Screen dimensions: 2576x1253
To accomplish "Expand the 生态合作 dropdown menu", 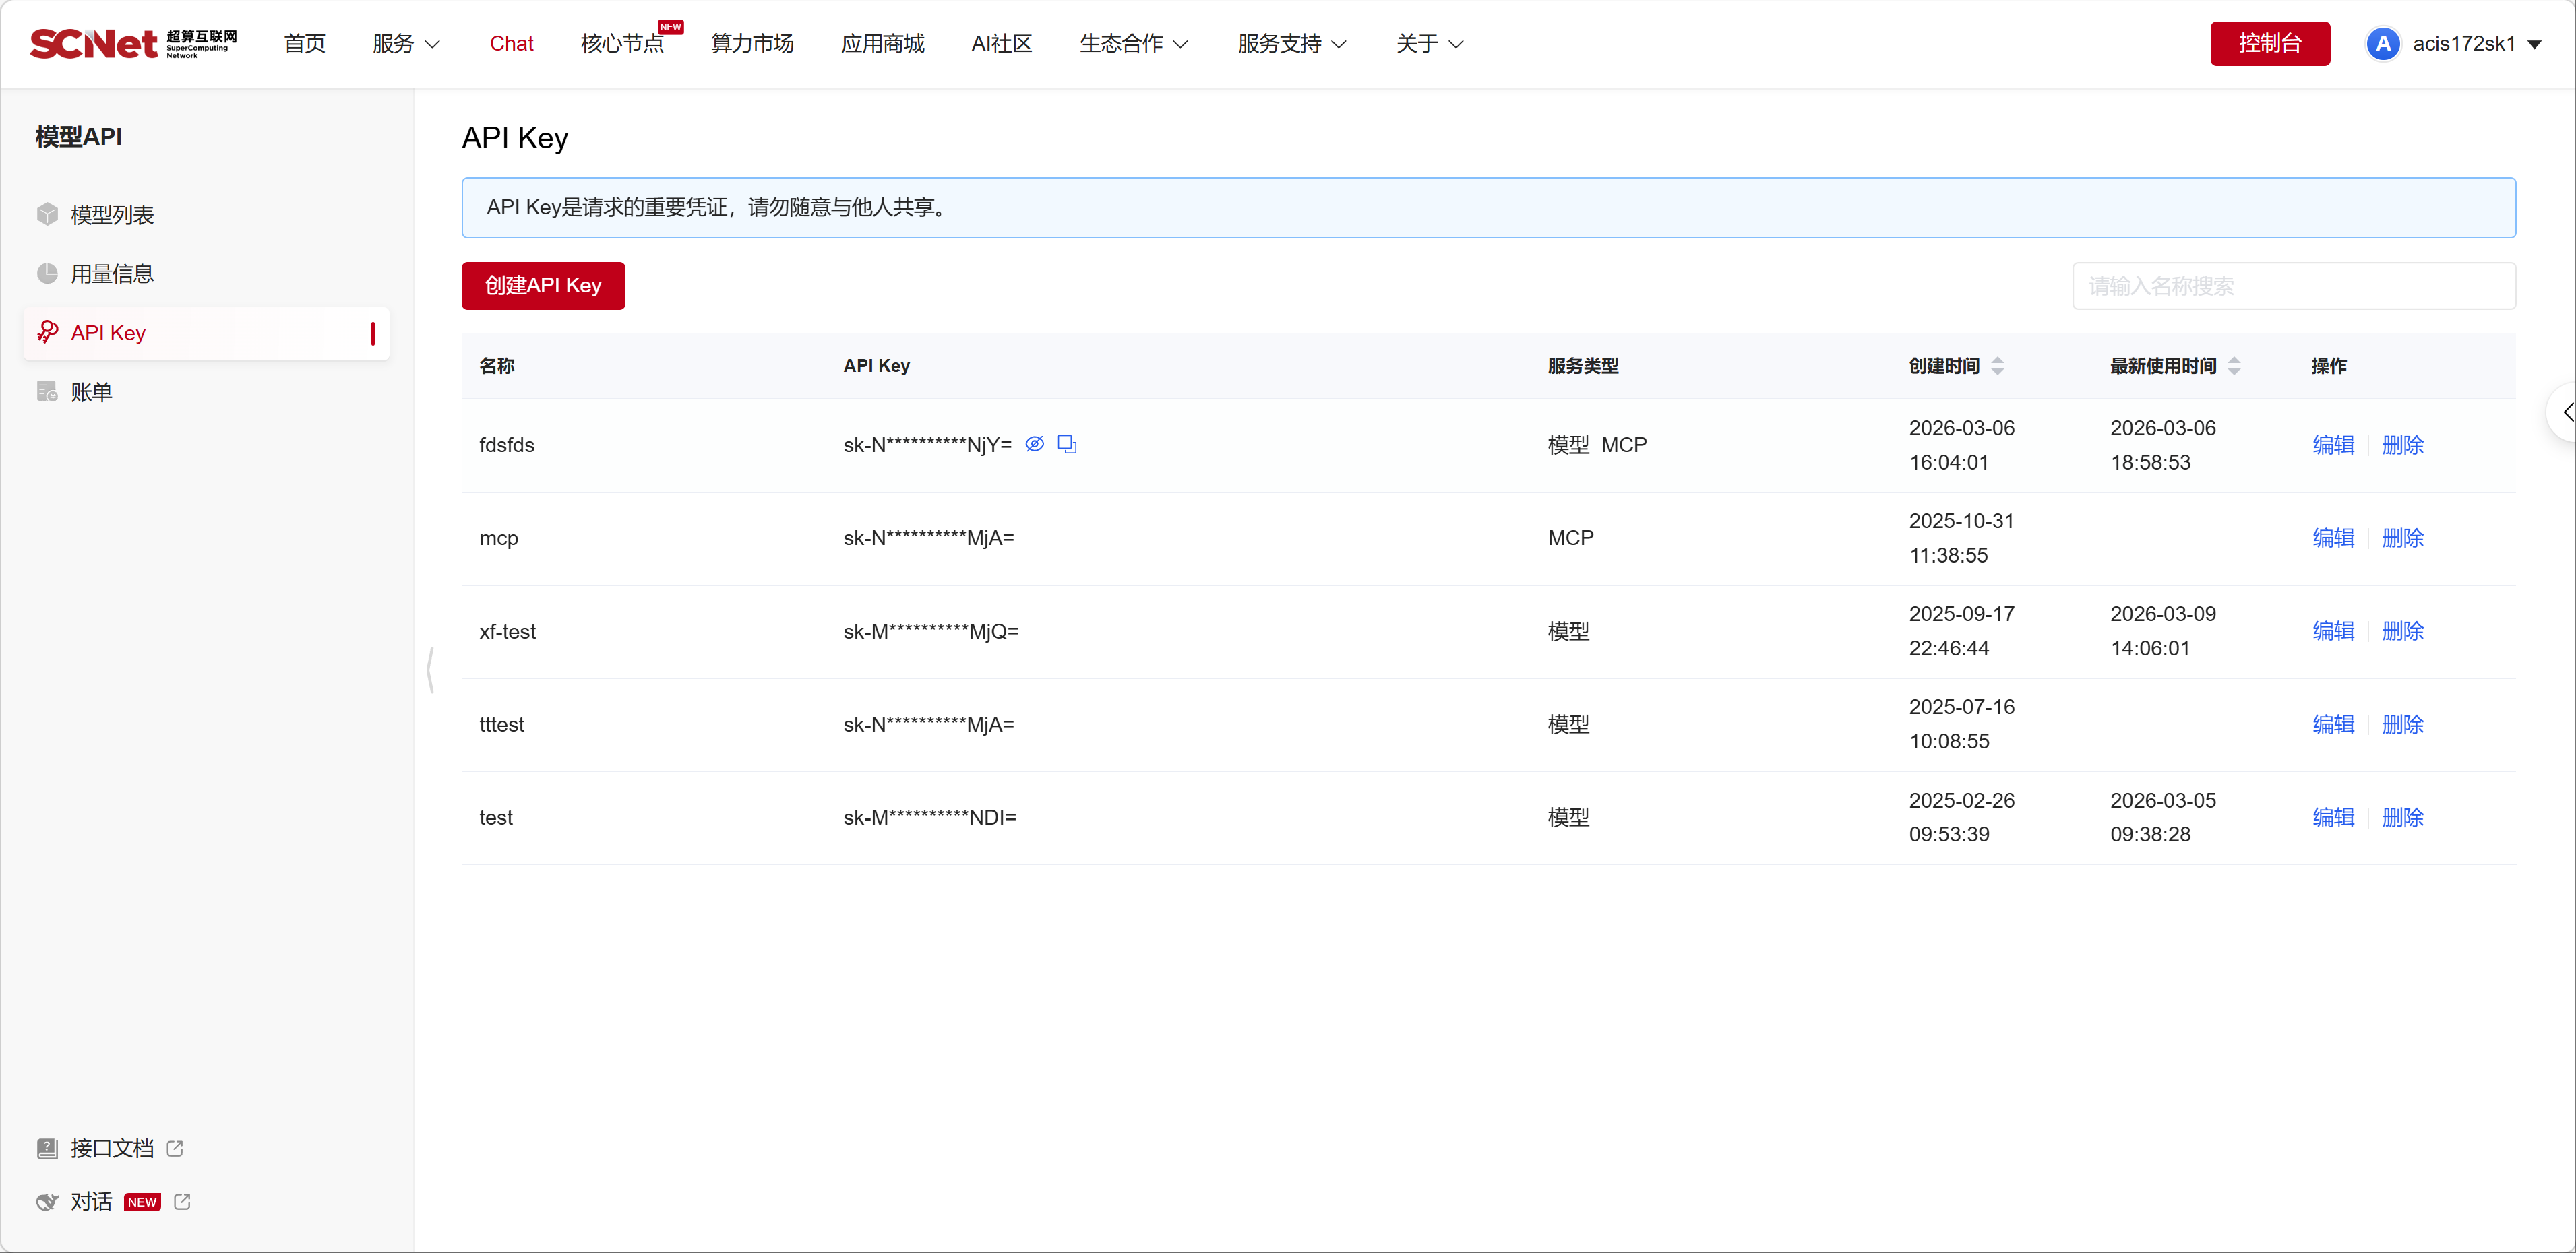I will point(1133,43).
